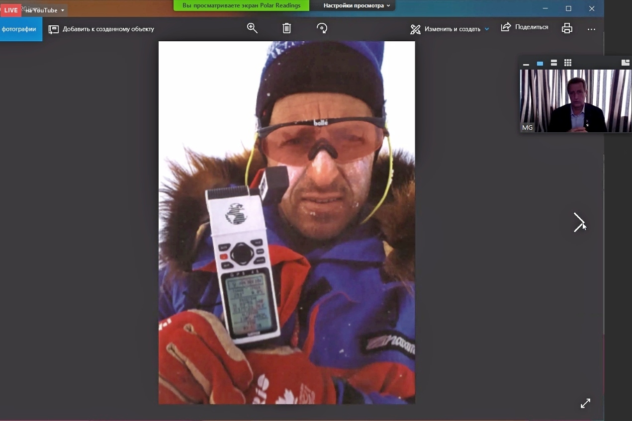Switch video panel to speaker view
632x421 pixels.
[x=540, y=63]
